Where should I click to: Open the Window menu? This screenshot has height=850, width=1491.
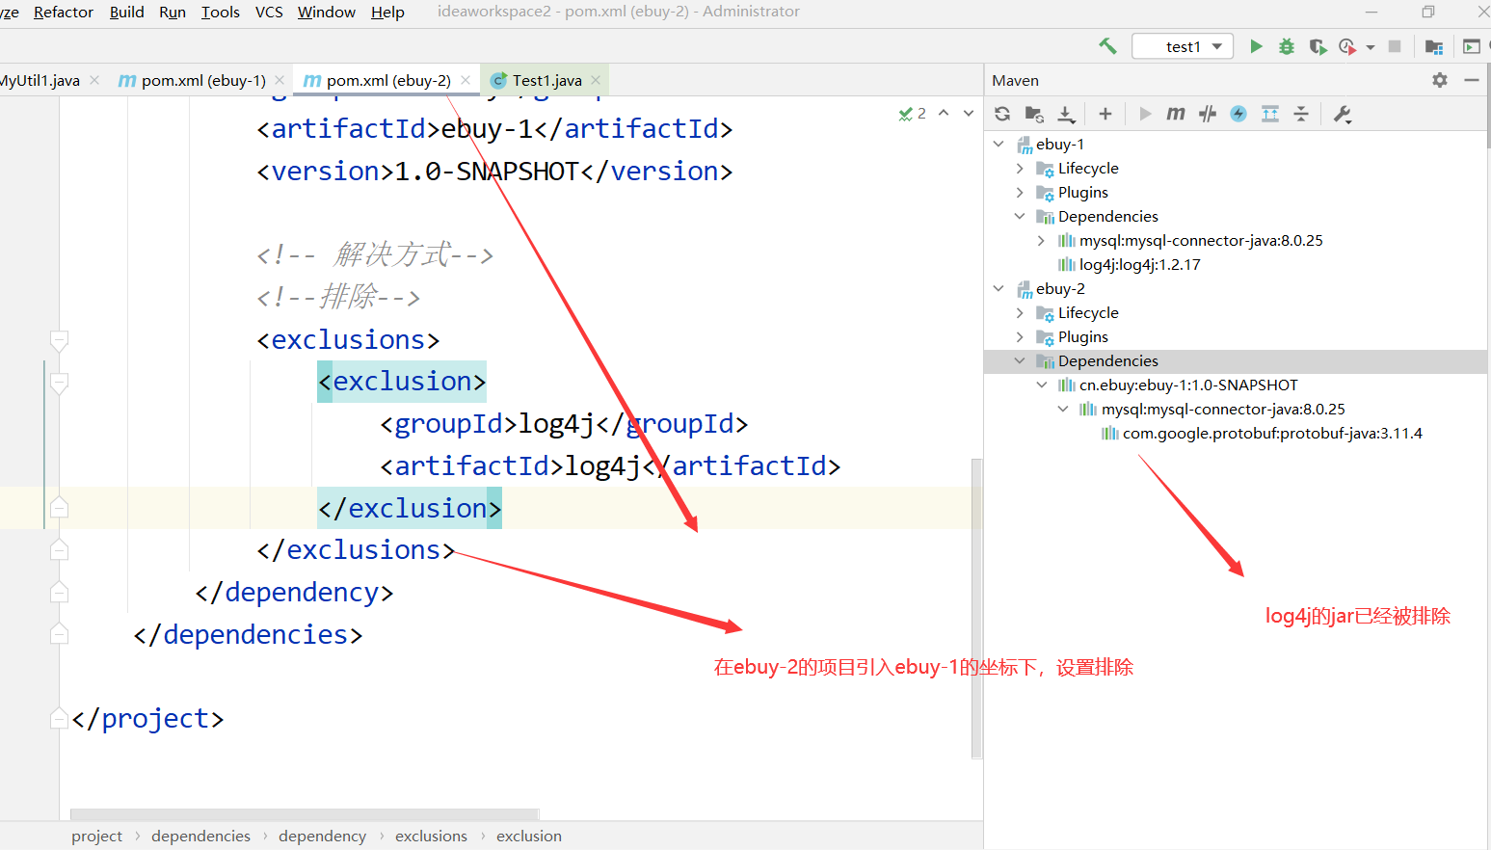[327, 12]
